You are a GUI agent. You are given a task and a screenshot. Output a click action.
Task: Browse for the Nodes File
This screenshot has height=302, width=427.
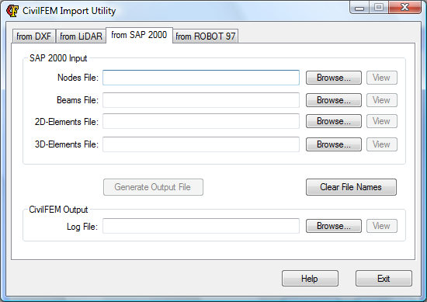334,78
